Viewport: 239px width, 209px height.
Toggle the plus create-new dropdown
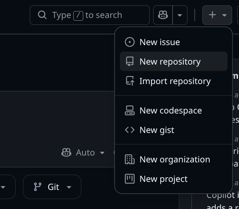pos(217,15)
